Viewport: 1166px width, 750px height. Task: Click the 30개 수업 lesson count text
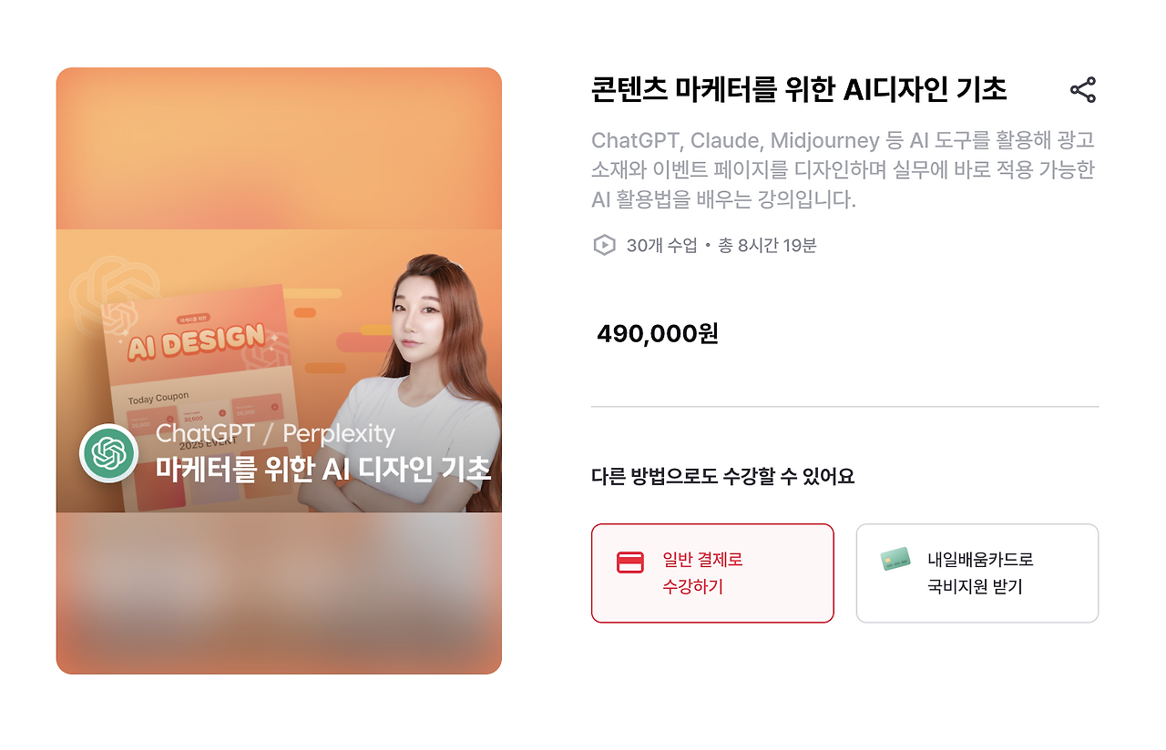[x=661, y=245]
